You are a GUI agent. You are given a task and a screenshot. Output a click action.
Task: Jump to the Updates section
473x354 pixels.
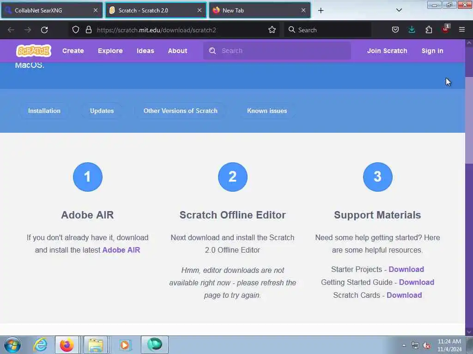pos(102,111)
